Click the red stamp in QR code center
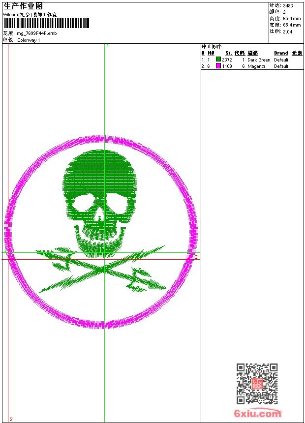 click(257, 384)
